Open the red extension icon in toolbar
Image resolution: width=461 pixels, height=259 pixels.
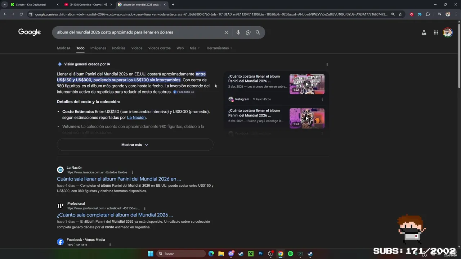(412, 14)
